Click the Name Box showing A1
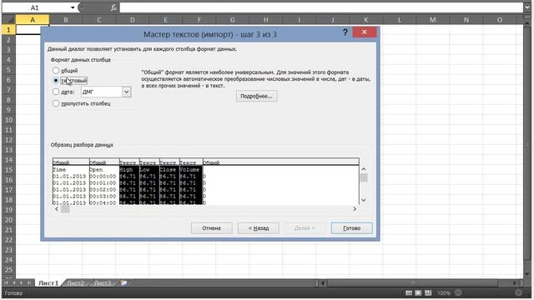 coord(34,7)
